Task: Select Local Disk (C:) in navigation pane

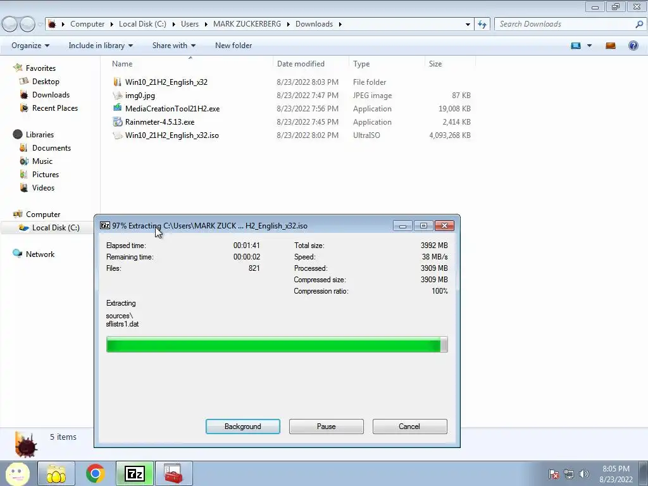Action: 56,228
